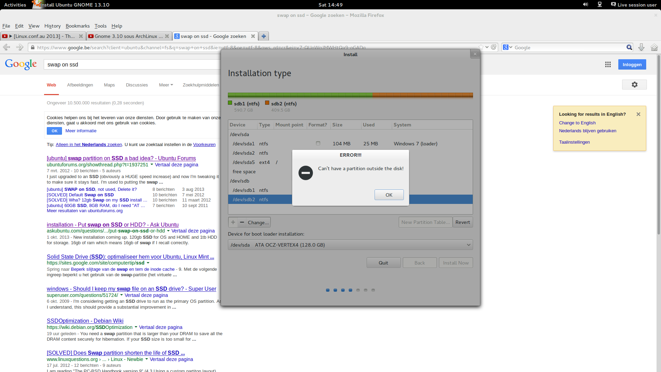Click the volume icon in top bar
The width and height of the screenshot is (661, 372).
tap(585, 4)
